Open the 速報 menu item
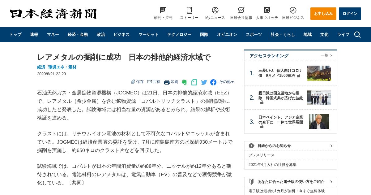 pos(34,35)
